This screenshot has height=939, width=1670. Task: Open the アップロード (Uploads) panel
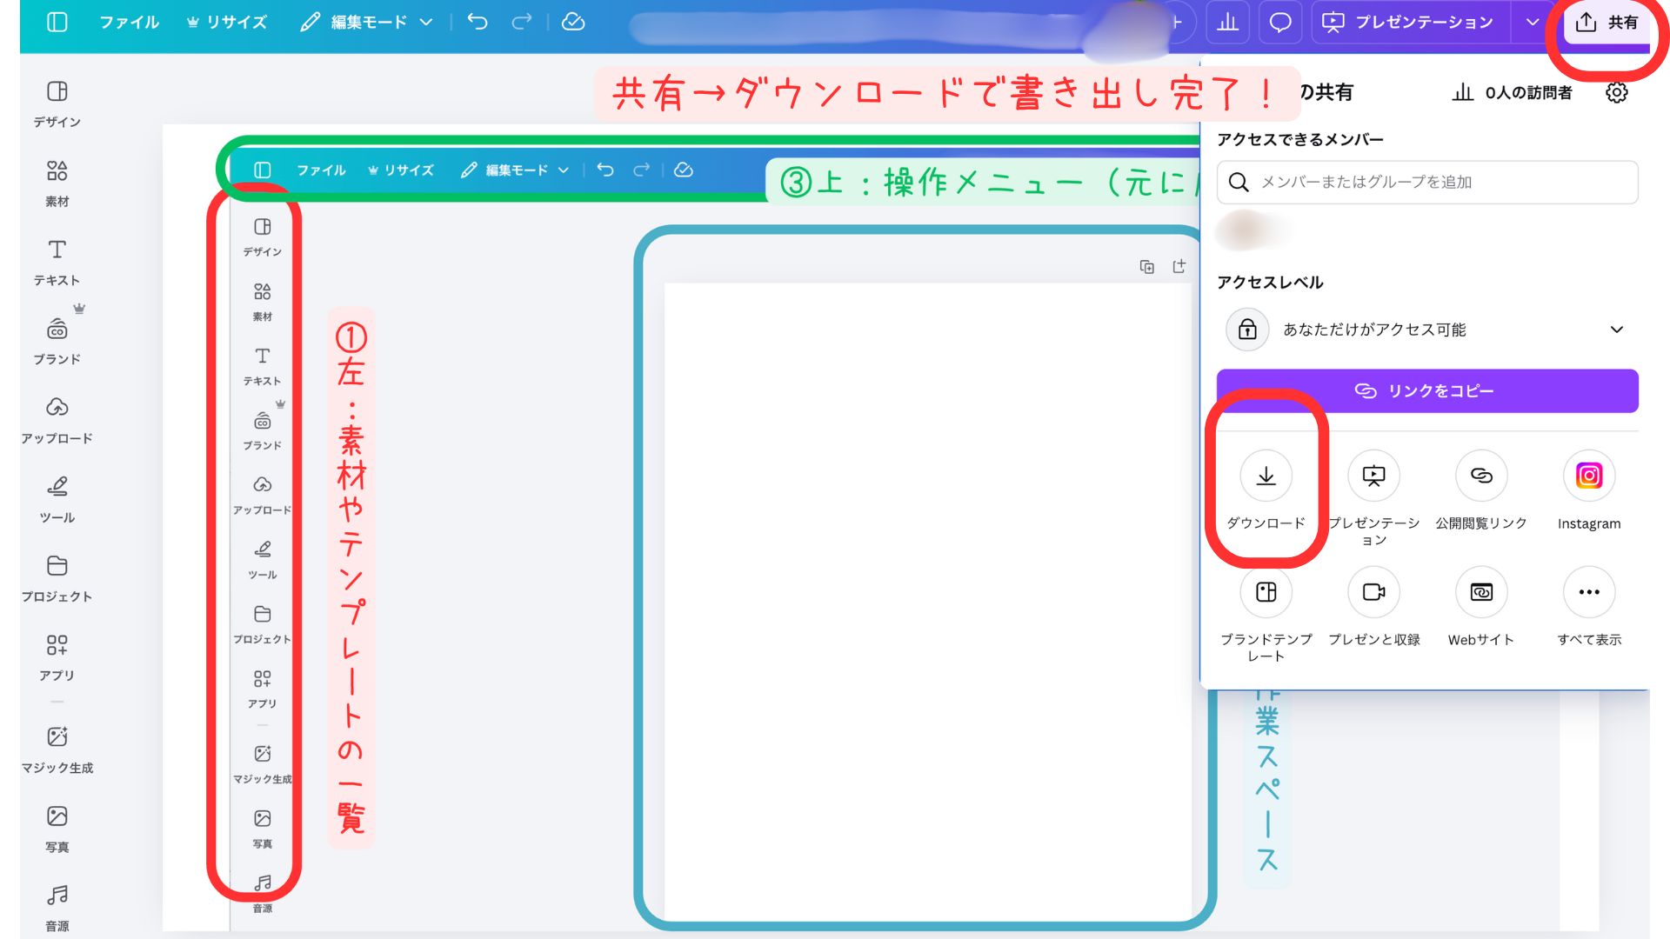[56, 416]
